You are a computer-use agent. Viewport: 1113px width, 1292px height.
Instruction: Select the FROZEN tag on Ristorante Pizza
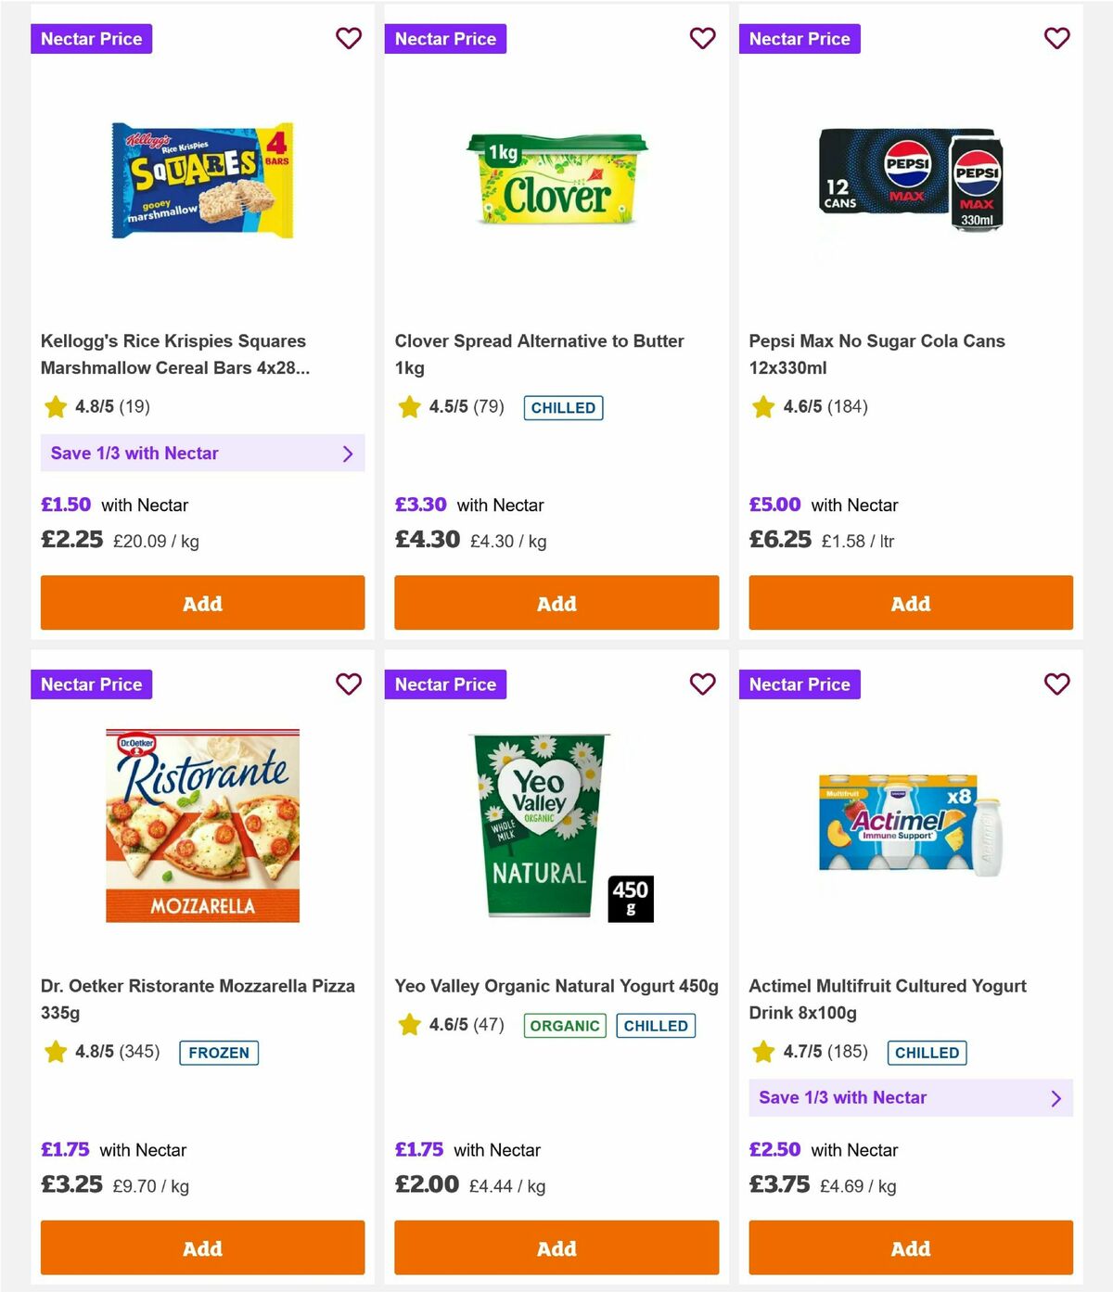click(218, 1053)
